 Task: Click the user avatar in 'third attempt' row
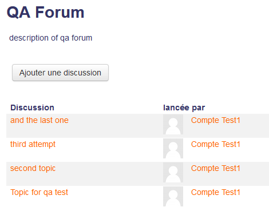(x=173, y=149)
